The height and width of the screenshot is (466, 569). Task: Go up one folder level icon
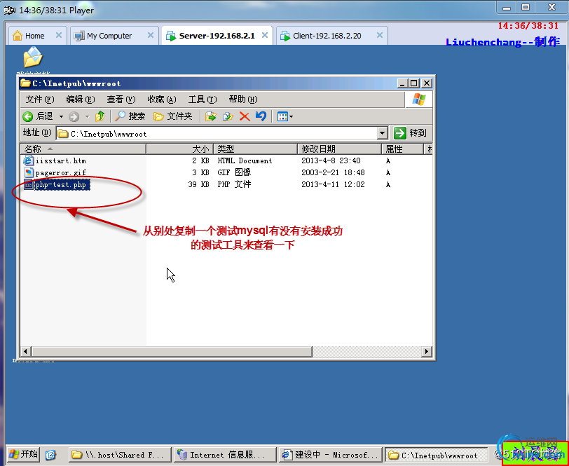pyautogui.click(x=100, y=116)
